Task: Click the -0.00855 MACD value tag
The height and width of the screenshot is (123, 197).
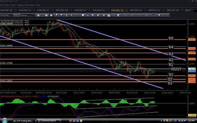Action: 192,115
